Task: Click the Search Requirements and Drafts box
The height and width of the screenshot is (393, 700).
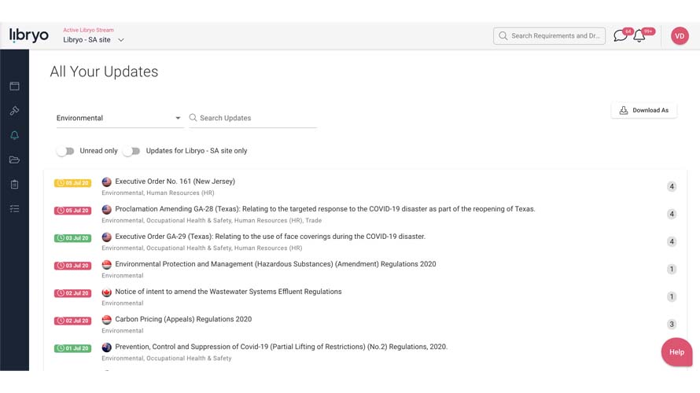Action: click(x=550, y=36)
